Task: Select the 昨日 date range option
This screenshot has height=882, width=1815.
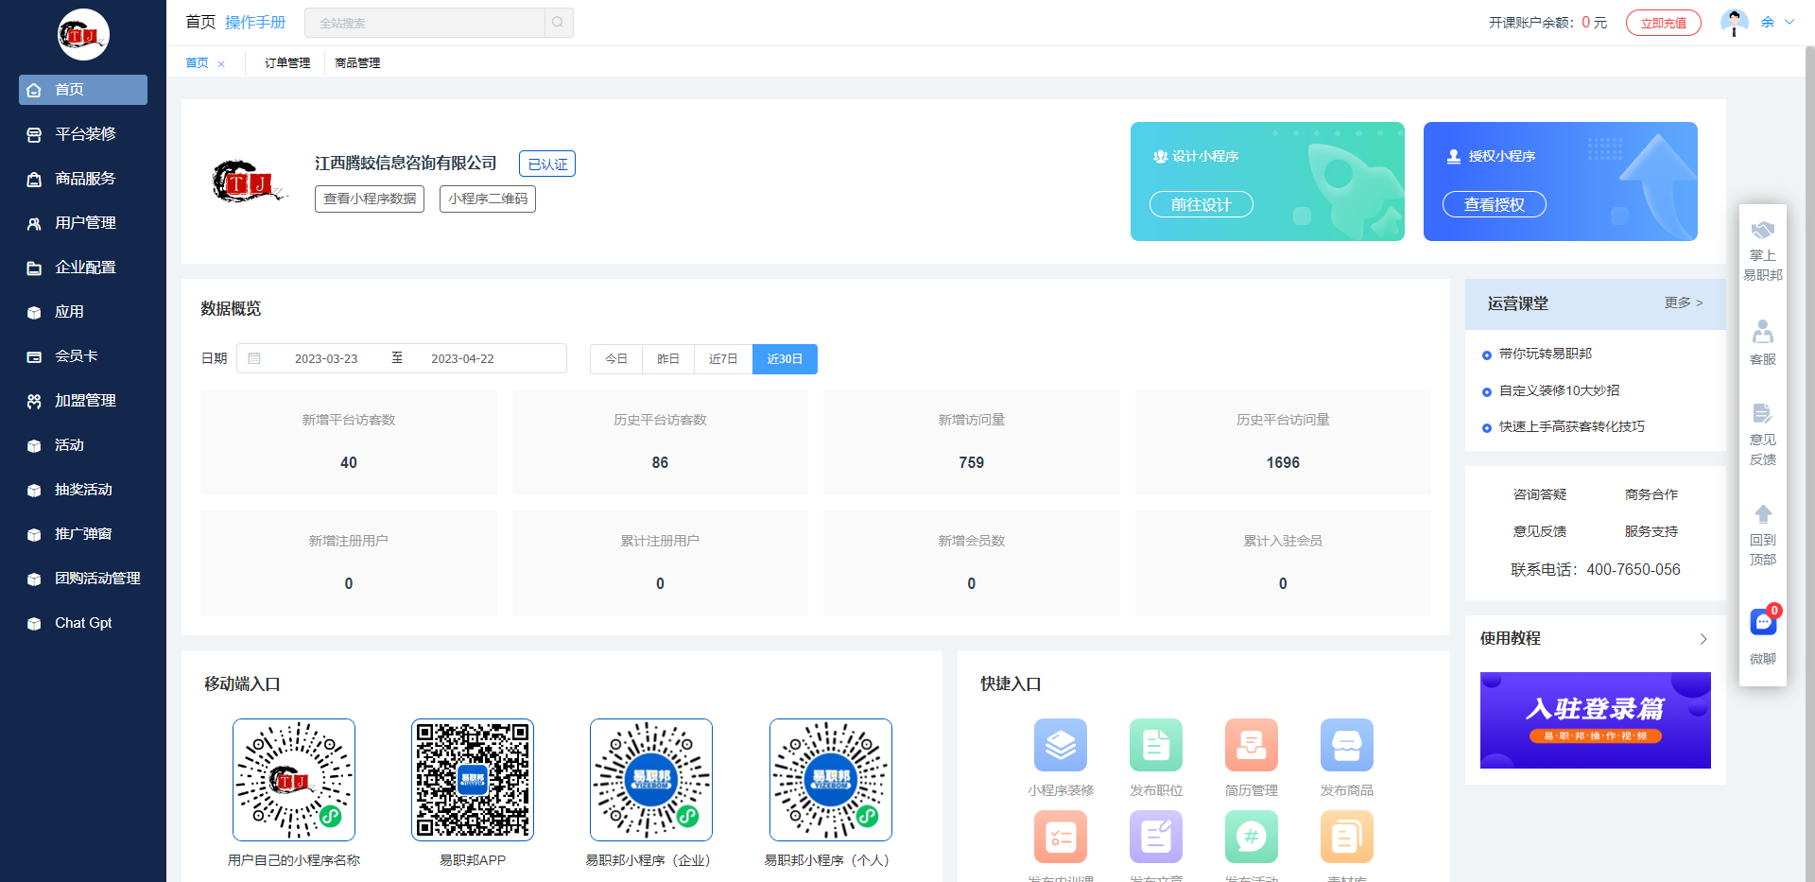Action: pyautogui.click(x=668, y=359)
